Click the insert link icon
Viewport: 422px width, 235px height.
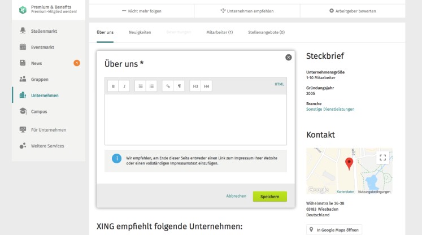[x=168, y=86]
